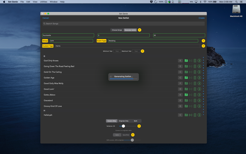The height and width of the screenshot is (154, 246).
Task: Open music folder icon for Good Lovin'
Action: coord(186,89)
